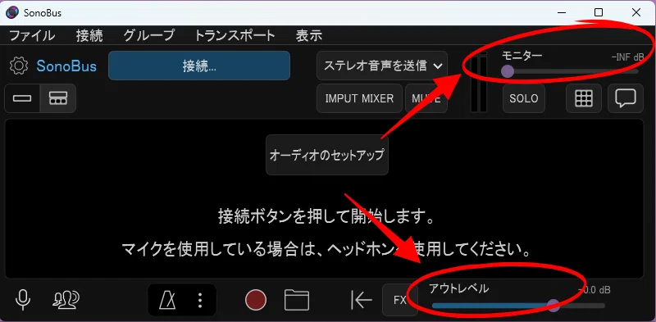Expand the ステレオ音声を送信 dropdown
This screenshot has width=656, height=322.
pyautogui.click(x=382, y=66)
